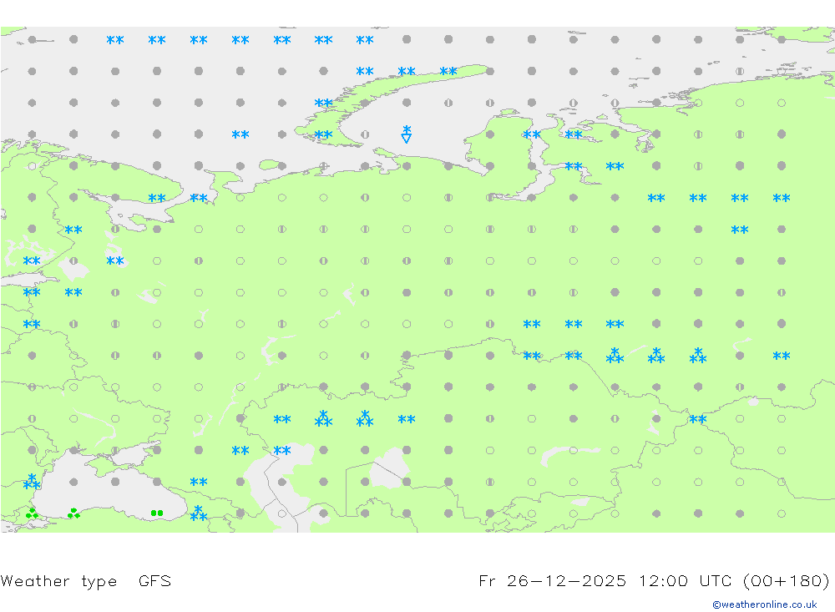Click the green double-dot rain symbol on the Black Sea coast
The image size is (835, 612).
coord(157,513)
